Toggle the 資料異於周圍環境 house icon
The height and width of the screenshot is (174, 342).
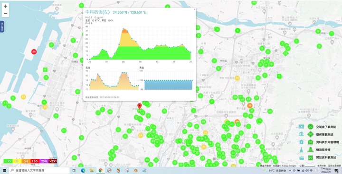point(302,142)
